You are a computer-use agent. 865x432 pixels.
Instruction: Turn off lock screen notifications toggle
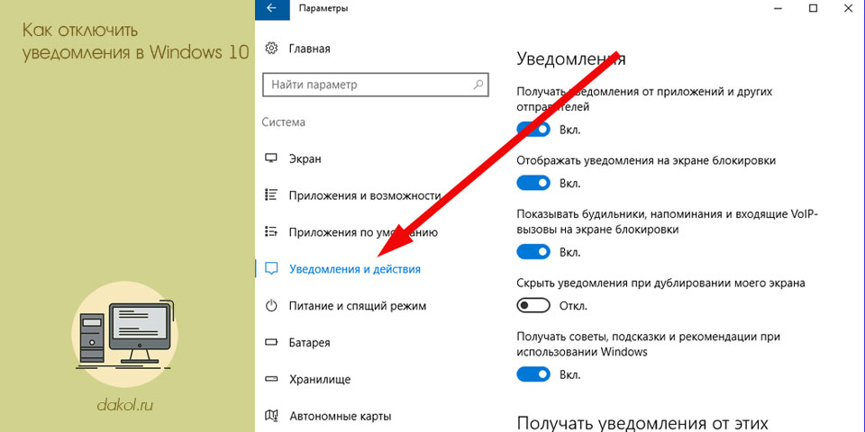pyautogui.click(x=533, y=183)
